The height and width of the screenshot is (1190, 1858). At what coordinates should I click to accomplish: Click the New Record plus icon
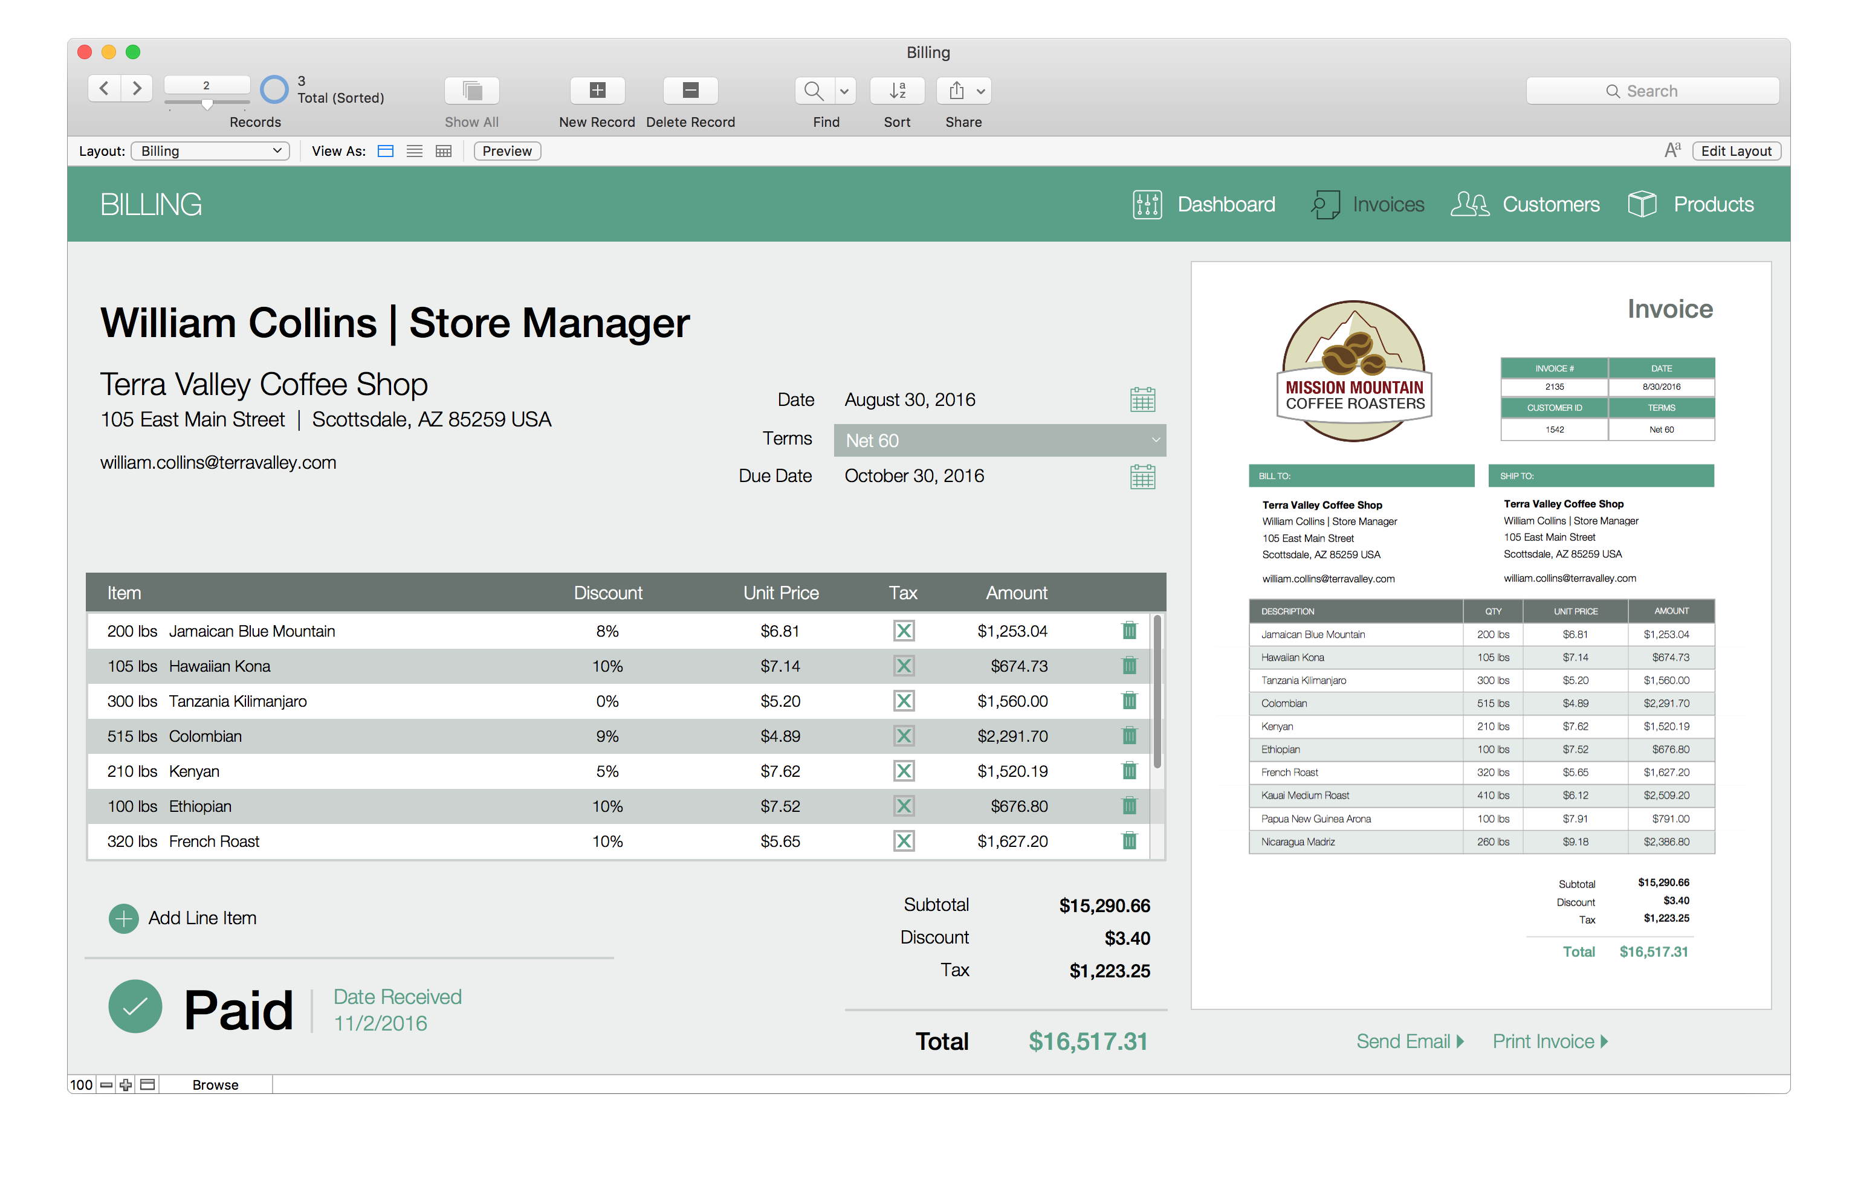597,91
